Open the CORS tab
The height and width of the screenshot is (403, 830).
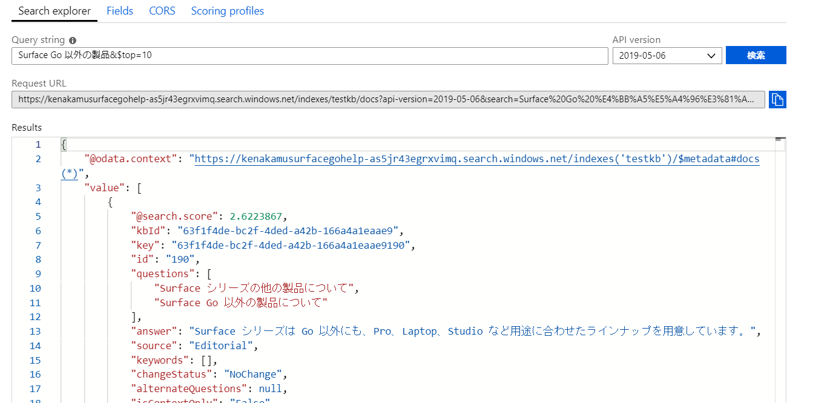click(x=162, y=11)
